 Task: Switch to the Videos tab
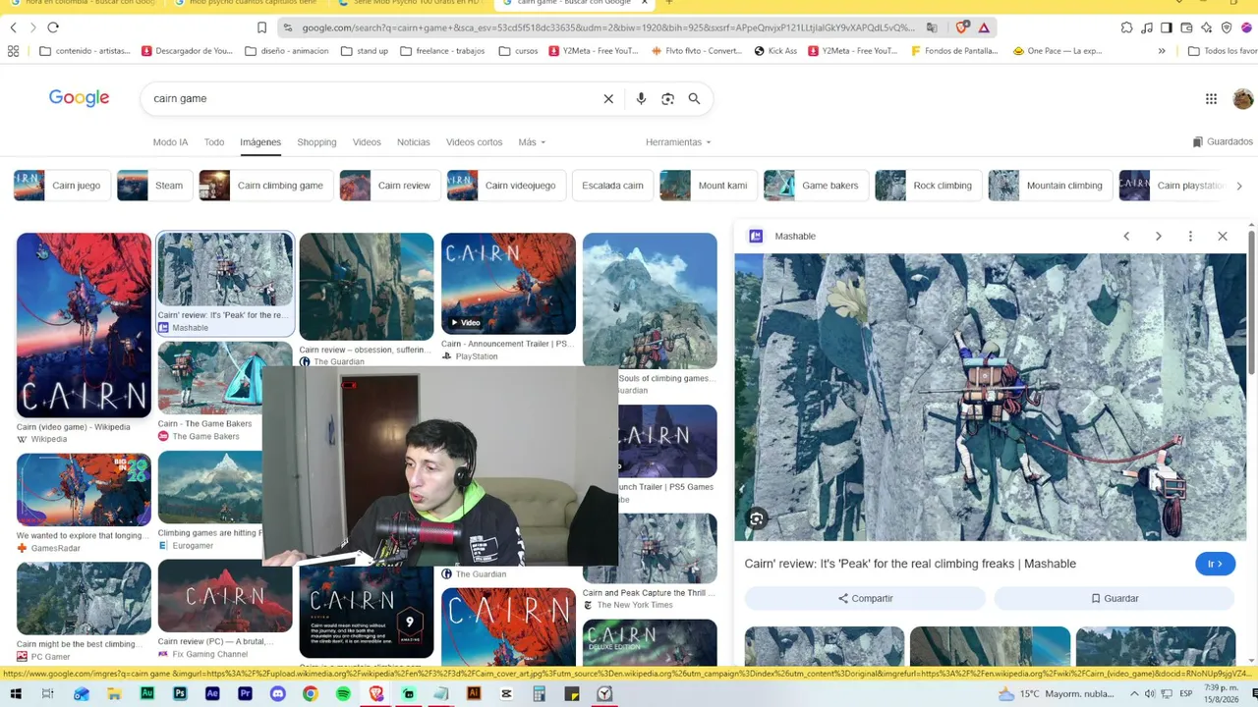click(x=367, y=142)
